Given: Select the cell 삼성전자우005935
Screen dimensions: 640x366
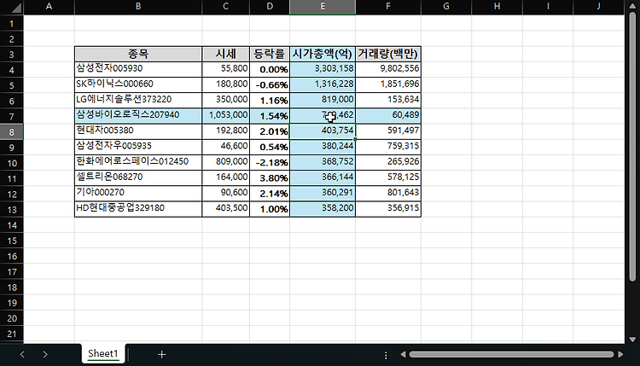Looking at the screenshot, I should pyautogui.click(x=138, y=147).
